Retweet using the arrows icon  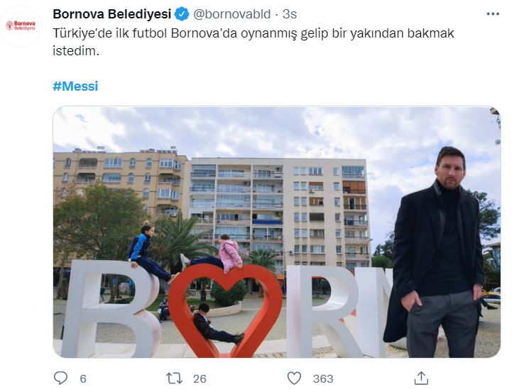tap(174, 378)
